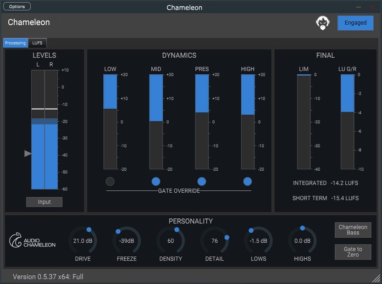Click the Audio Chameleon logo

click(x=32, y=240)
